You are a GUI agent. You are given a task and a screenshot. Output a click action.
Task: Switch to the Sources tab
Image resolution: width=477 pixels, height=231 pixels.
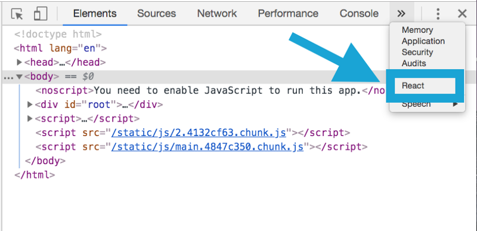pos(156,13)
